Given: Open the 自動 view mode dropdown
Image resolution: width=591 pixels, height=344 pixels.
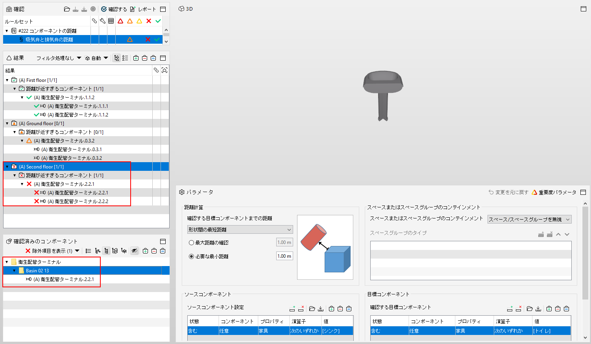Looking at the screenshot, I should coord(96,58).
